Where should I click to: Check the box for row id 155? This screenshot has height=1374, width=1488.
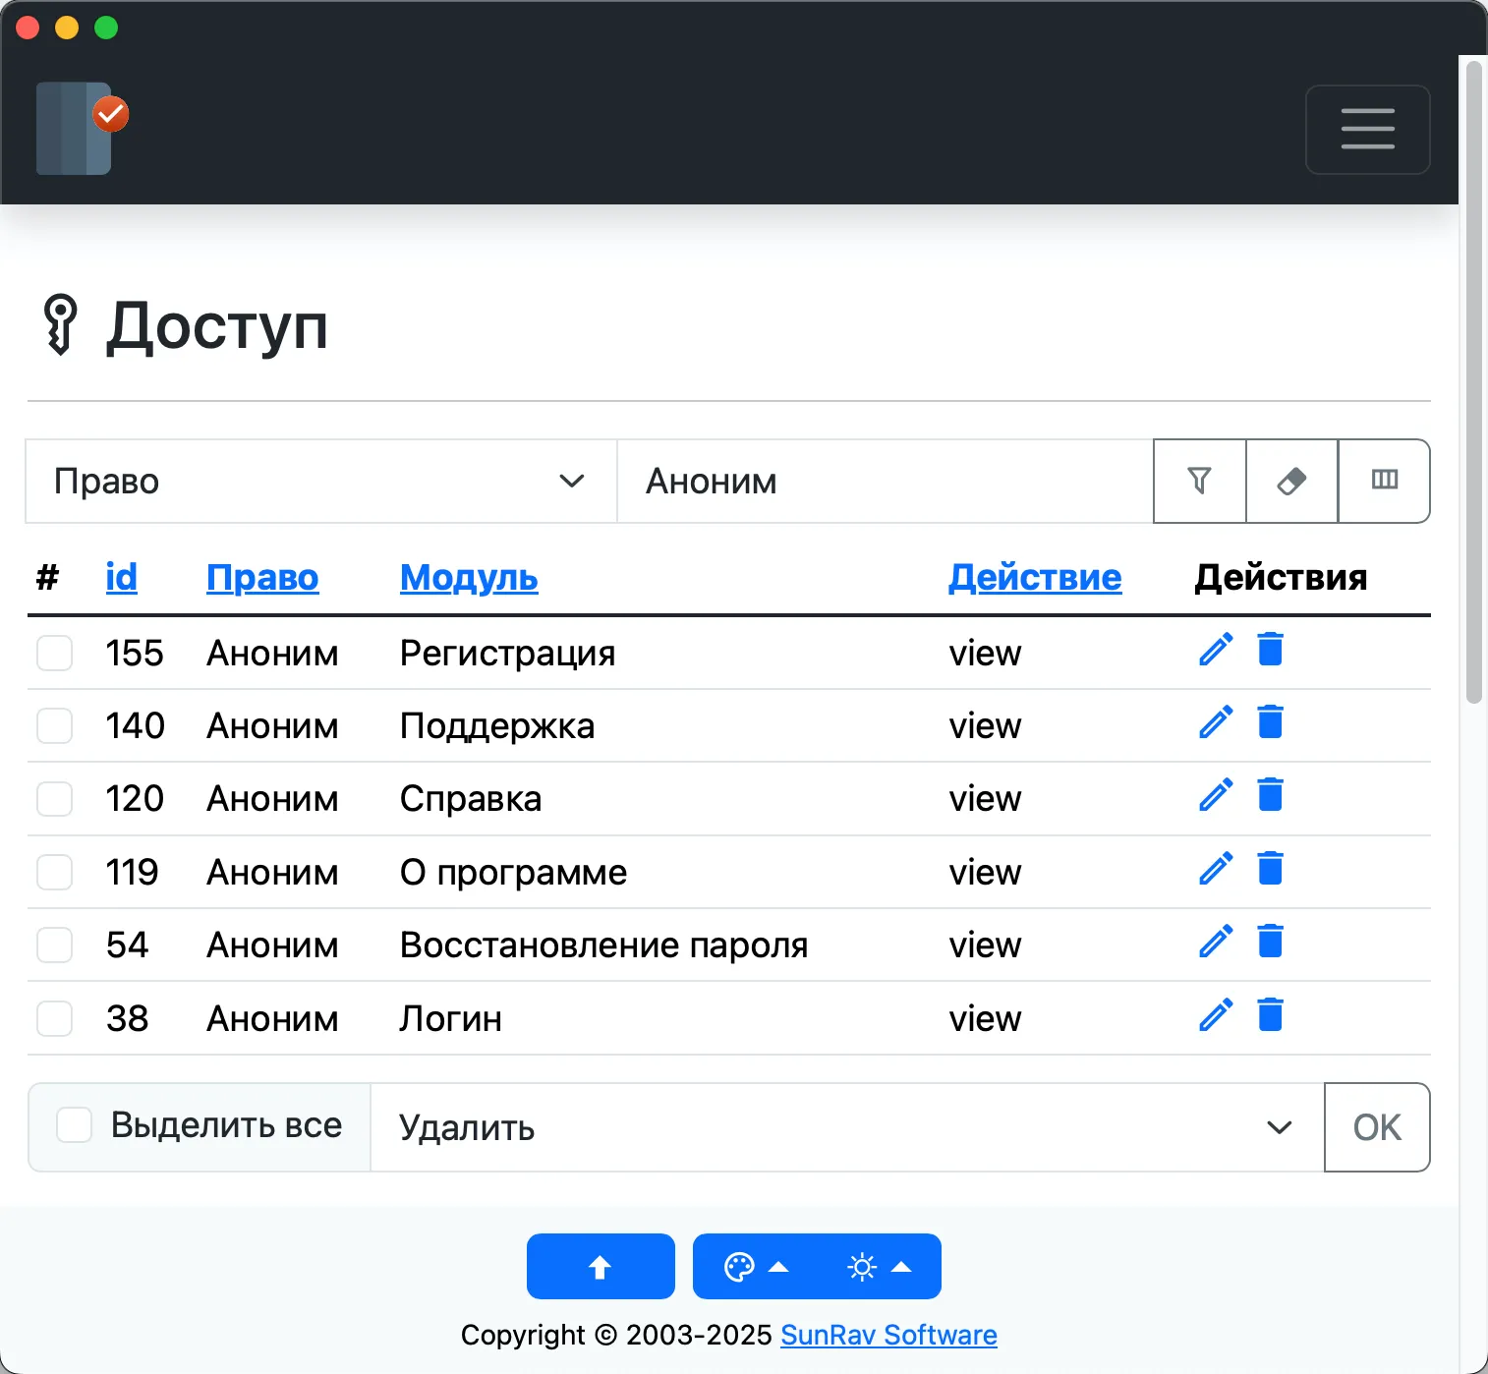tap(54, 653)
